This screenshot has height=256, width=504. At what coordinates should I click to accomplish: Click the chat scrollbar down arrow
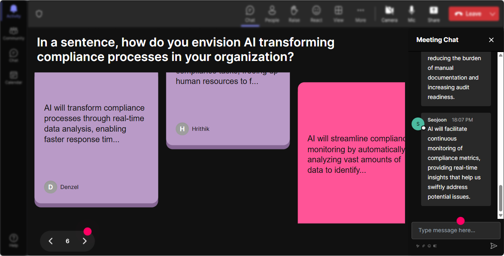(501, 216)
